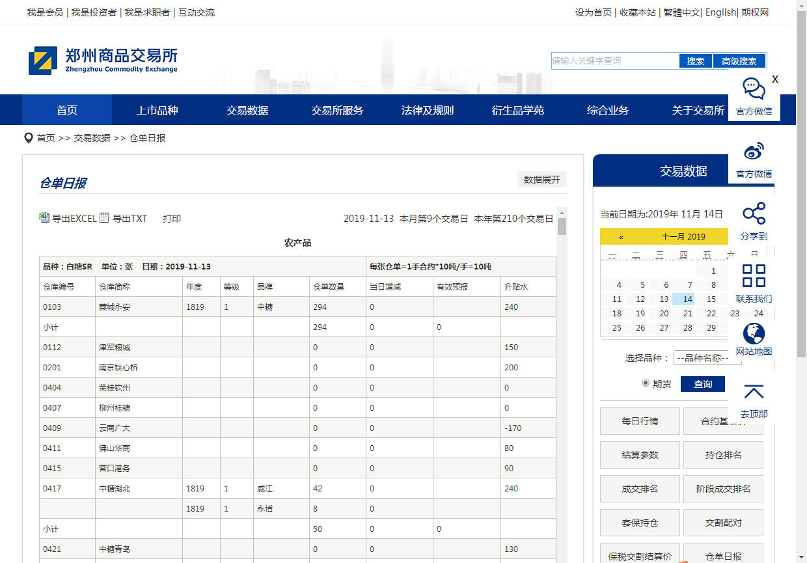Click the 藁城永安 warehouse cell
The image size is (807, 563).
[139, 307]
